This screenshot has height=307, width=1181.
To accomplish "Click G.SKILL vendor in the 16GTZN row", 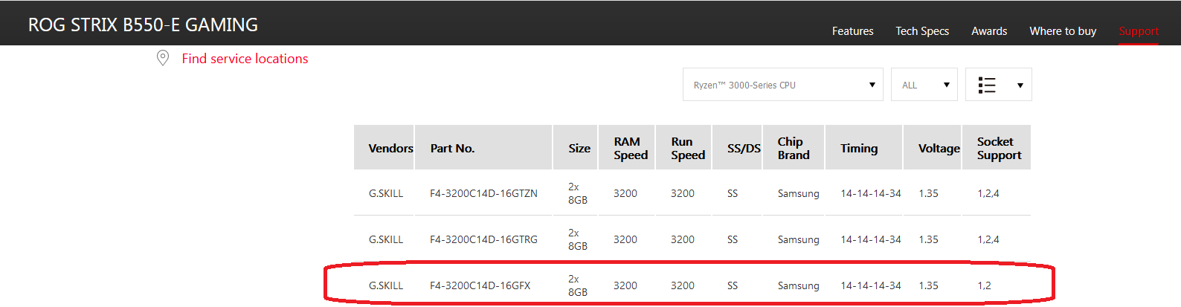I will pyautogui.click(x=386, y=193).
